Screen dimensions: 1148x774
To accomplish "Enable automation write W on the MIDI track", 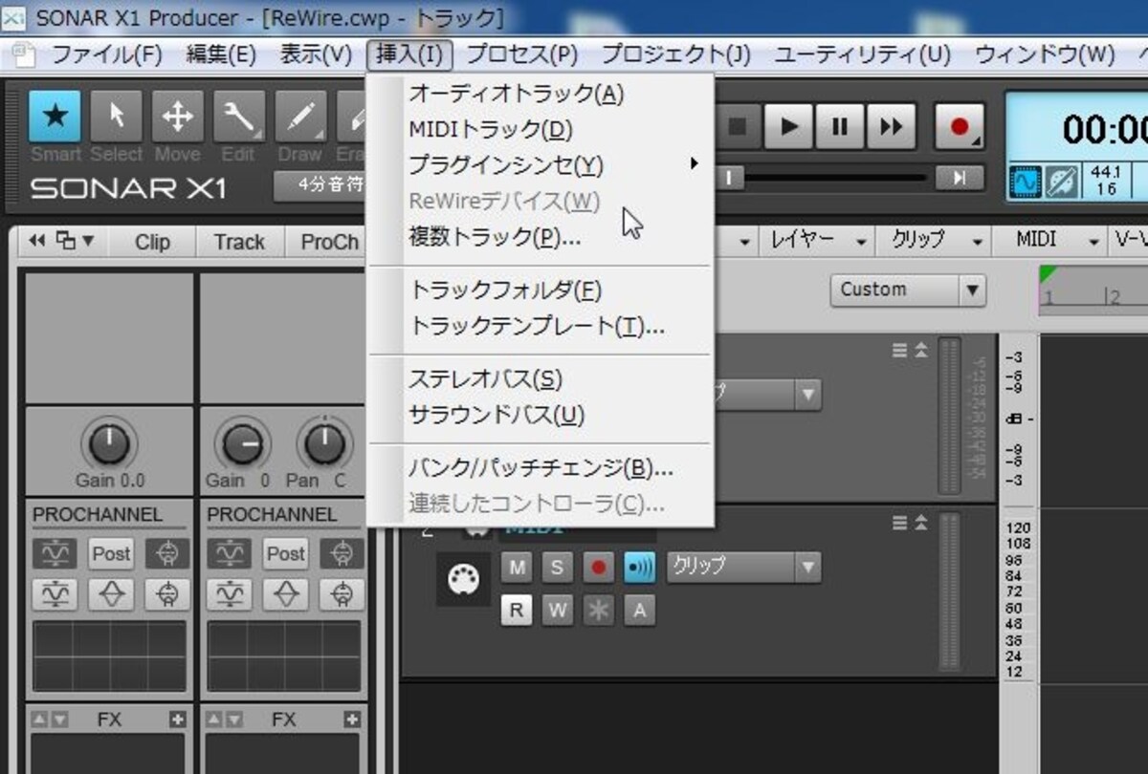I will click(557, 610).
